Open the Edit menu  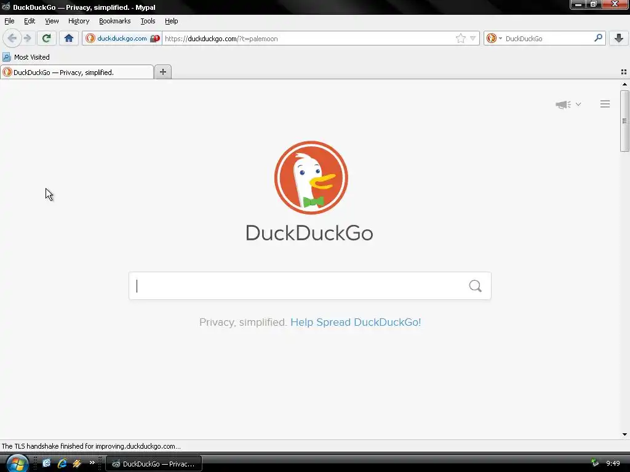(x=30, y=21)
